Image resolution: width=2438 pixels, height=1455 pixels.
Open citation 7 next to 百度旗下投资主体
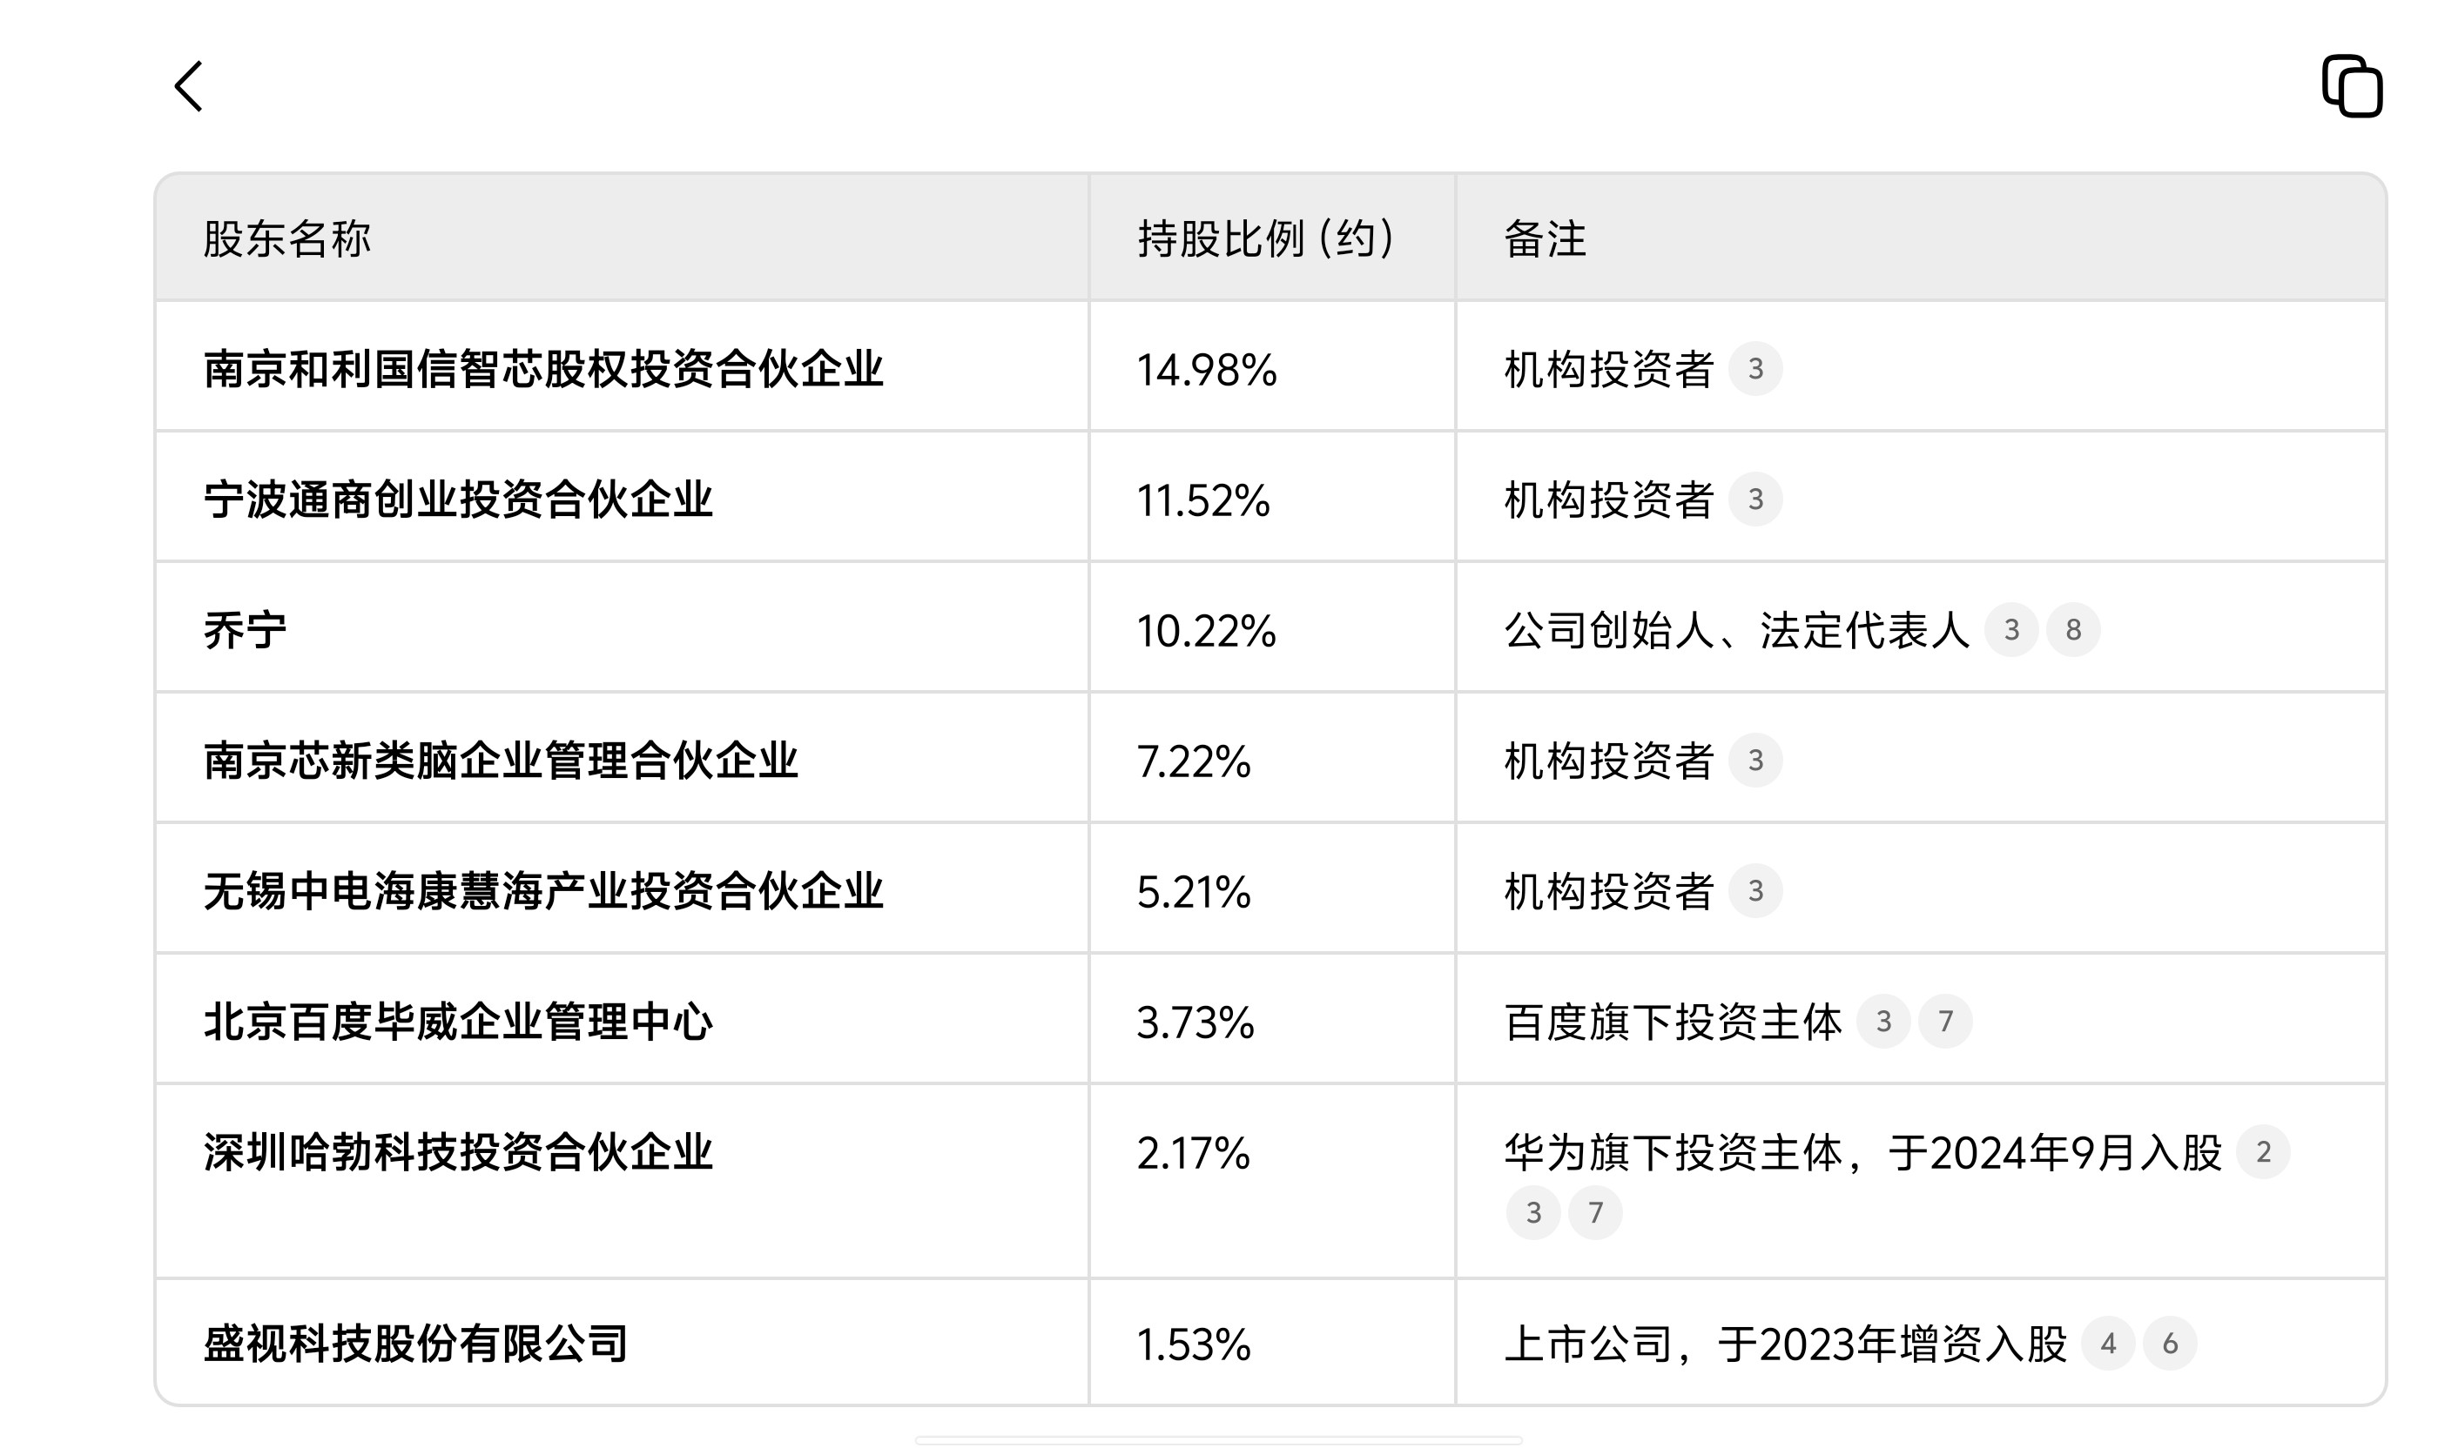click(1944, 1021)
